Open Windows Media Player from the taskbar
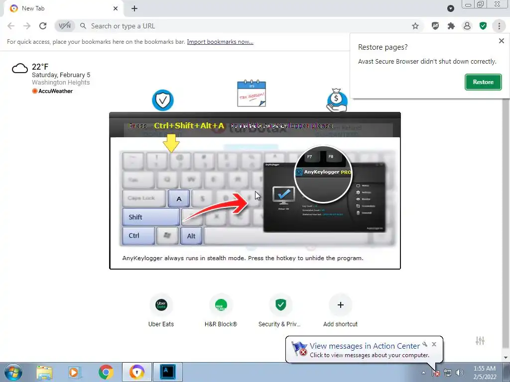This screenshot has height=382, width=510. (x=75, y=372)
